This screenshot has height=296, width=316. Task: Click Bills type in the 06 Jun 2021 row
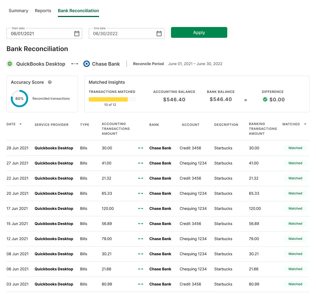(x=84, y=269)
